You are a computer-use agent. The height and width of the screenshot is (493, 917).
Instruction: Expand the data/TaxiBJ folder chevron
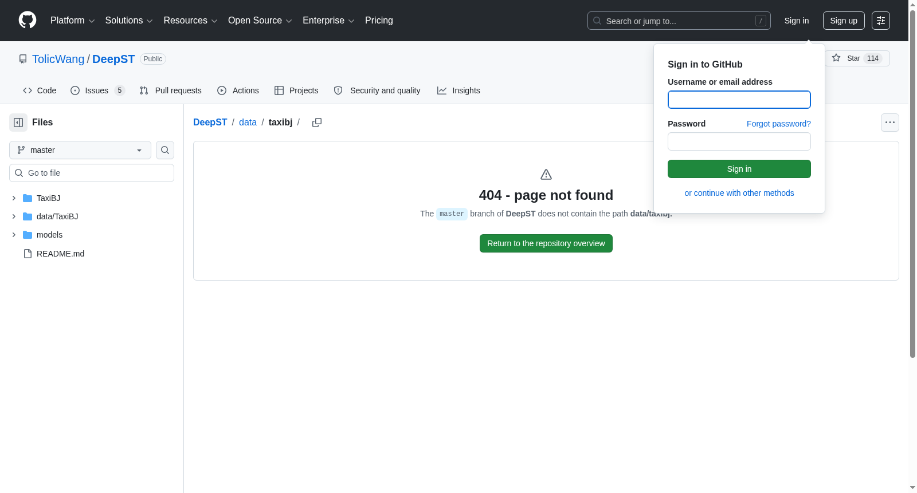[x=14, y=216]
